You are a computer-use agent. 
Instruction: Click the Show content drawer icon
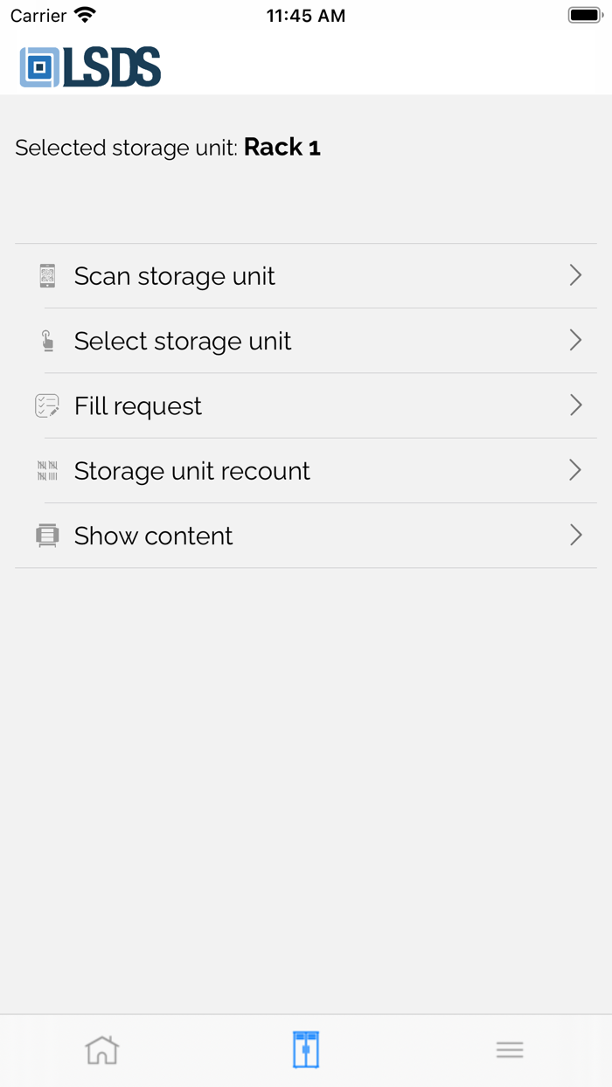[x=47, y=535]
